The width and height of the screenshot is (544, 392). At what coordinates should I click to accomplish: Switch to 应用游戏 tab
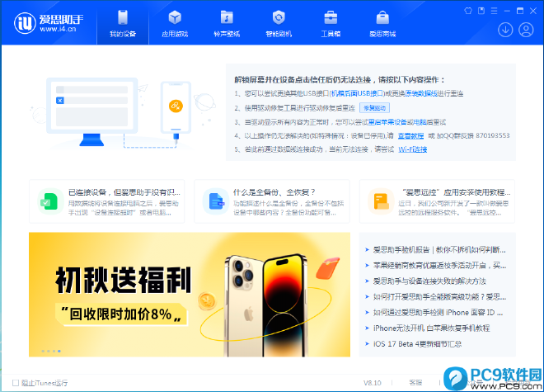175,23
